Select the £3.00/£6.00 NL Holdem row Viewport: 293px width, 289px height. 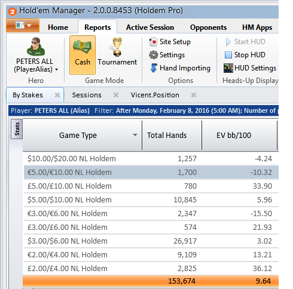[151, 227]
